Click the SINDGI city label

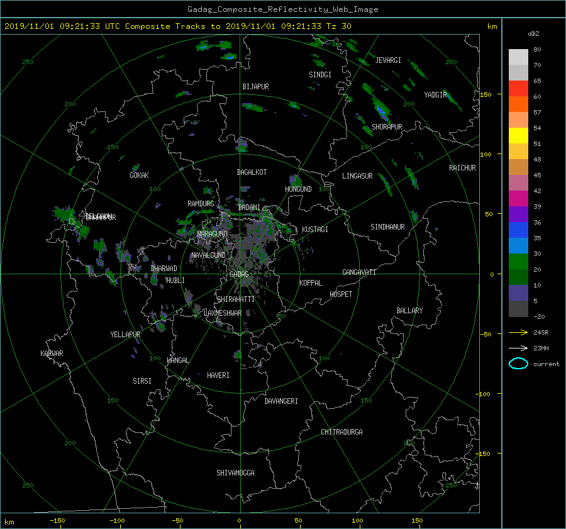pyautogui.click(x=320, y=75)
